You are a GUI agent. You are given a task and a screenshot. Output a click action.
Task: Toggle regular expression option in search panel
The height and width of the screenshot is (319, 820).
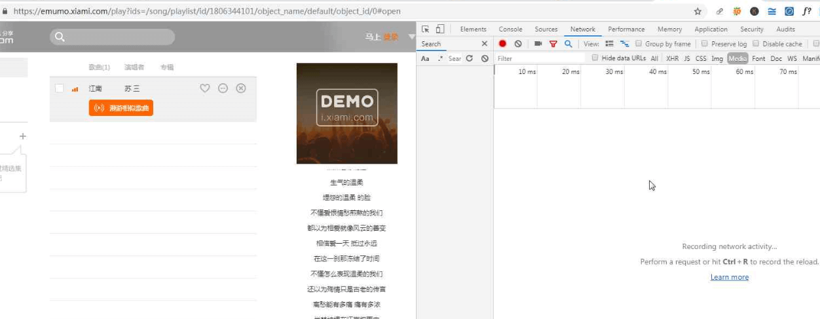pos(441,58)
